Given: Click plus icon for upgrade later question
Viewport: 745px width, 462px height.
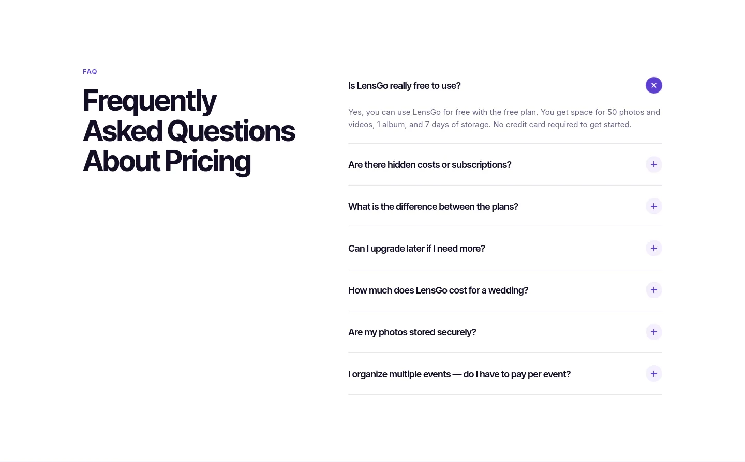Looking at the screenshot, I should (654, 248).
